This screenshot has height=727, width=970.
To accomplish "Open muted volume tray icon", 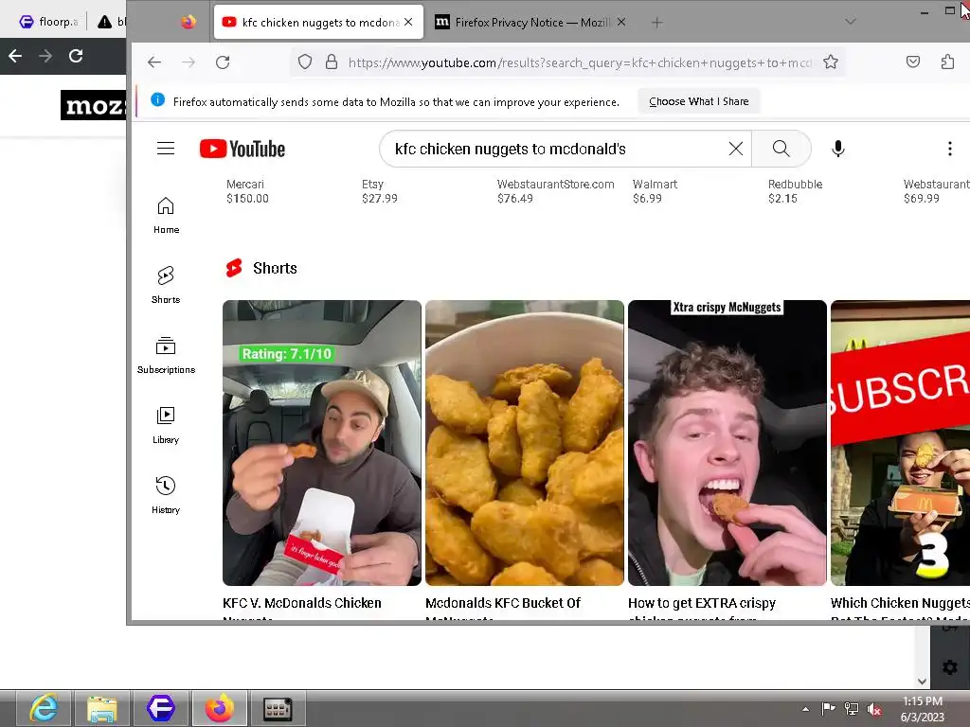I will click(x=874, y=709).
